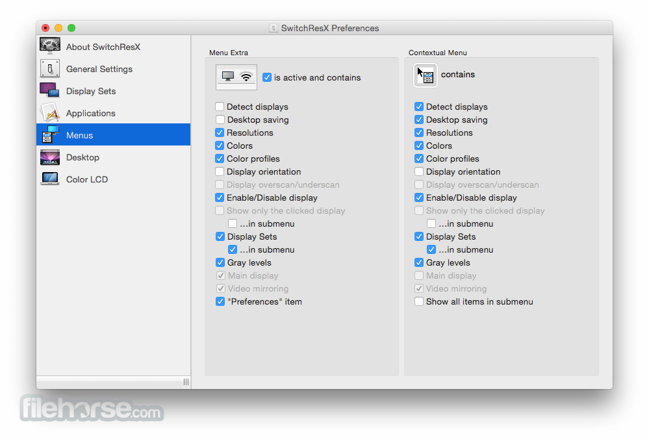This screenshot has width=649, height=441.
Task: Click the sidebar resize handle
Action: [x=186, y=382]
